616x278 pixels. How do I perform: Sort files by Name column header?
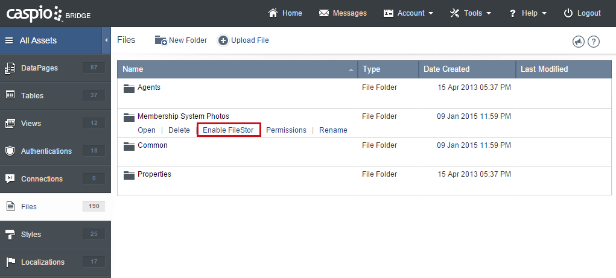coord(133,69)
